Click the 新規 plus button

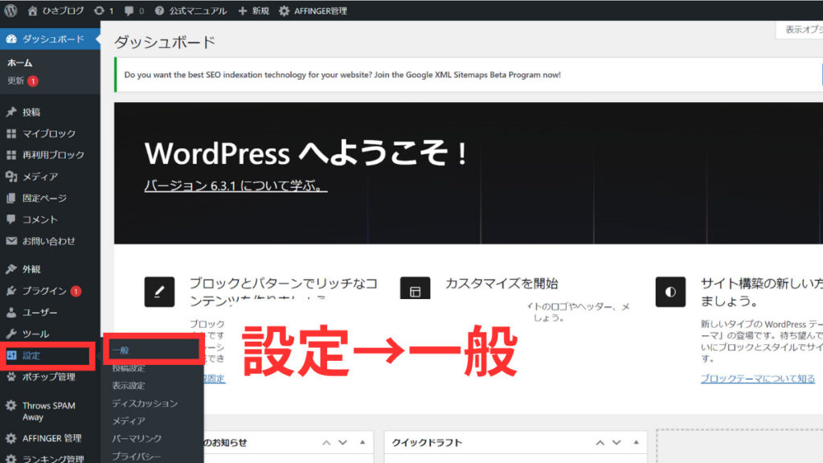coord(254,10)
